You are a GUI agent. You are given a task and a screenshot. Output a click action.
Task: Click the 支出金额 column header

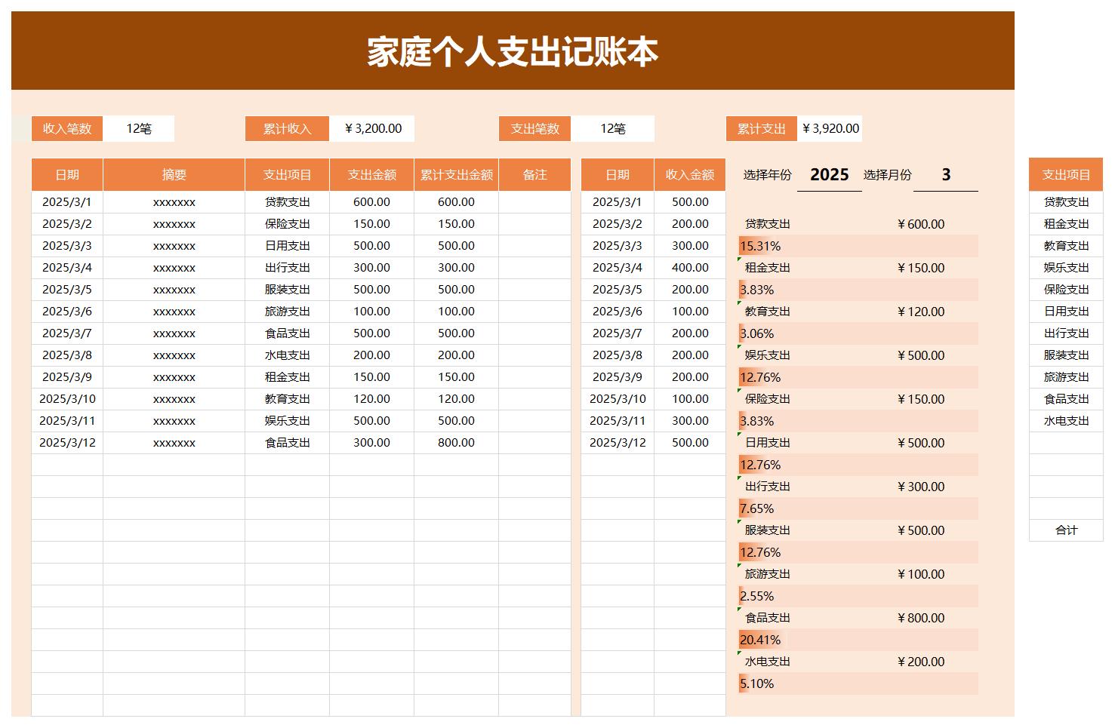click(x=372, y=174)
